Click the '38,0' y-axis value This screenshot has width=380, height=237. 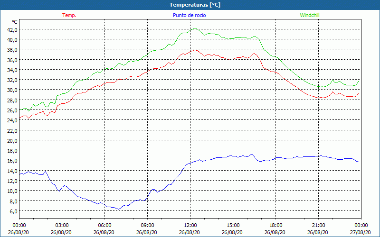coord(13,50)
